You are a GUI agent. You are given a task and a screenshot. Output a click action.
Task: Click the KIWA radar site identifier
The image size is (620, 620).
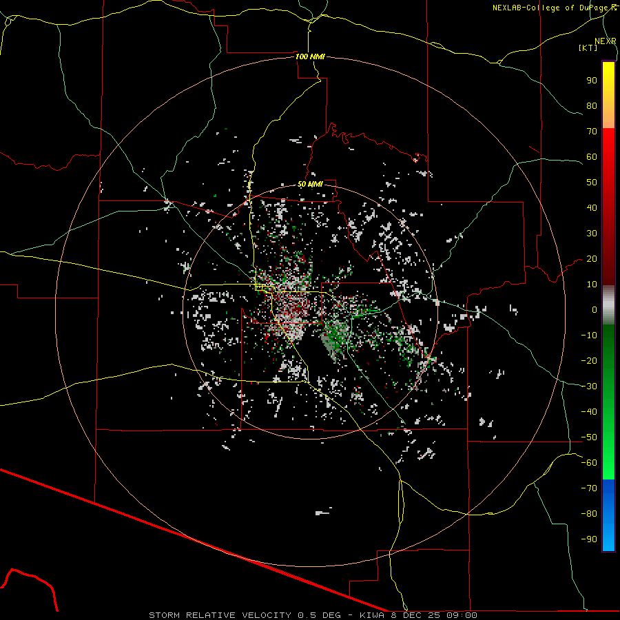(x=372, y=615)
